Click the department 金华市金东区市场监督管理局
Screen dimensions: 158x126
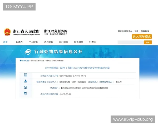(95, 88)
